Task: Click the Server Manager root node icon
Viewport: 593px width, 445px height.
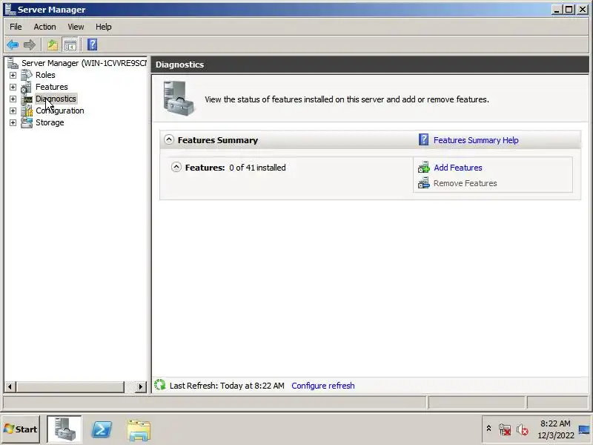Action: pyautogui.click(x=13, y=63)
